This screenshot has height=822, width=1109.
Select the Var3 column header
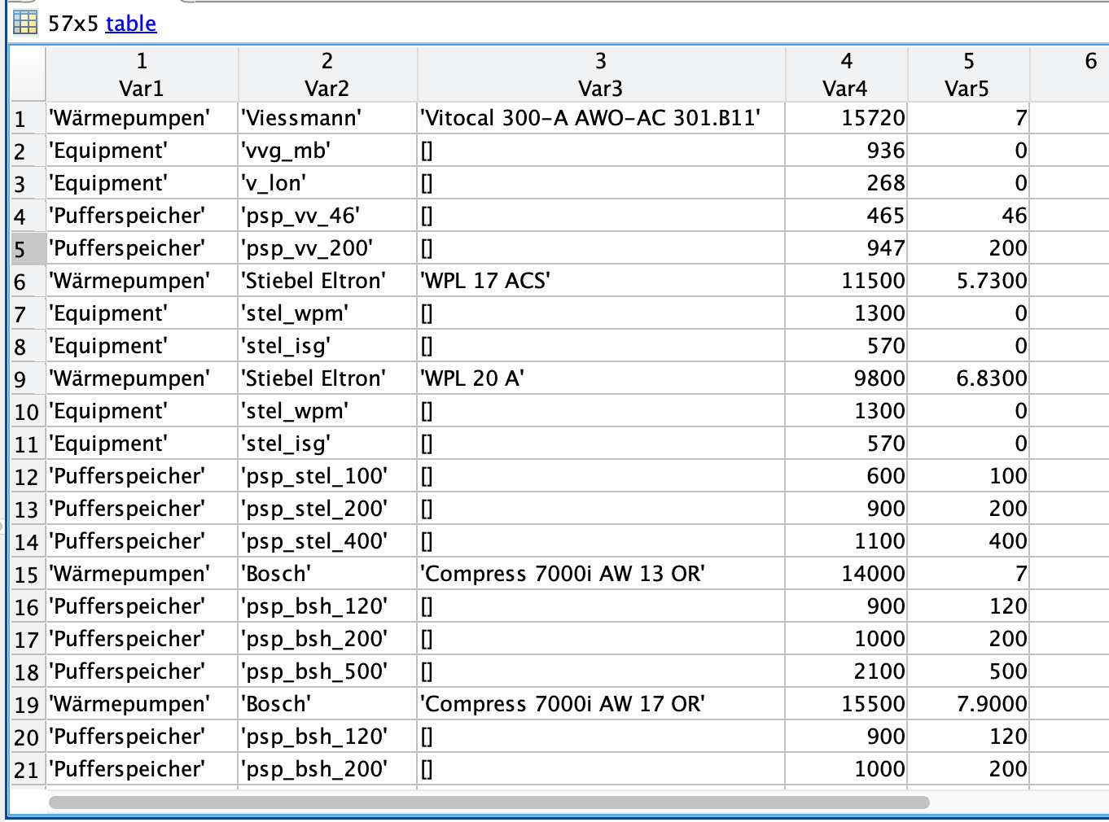(601, 75)
